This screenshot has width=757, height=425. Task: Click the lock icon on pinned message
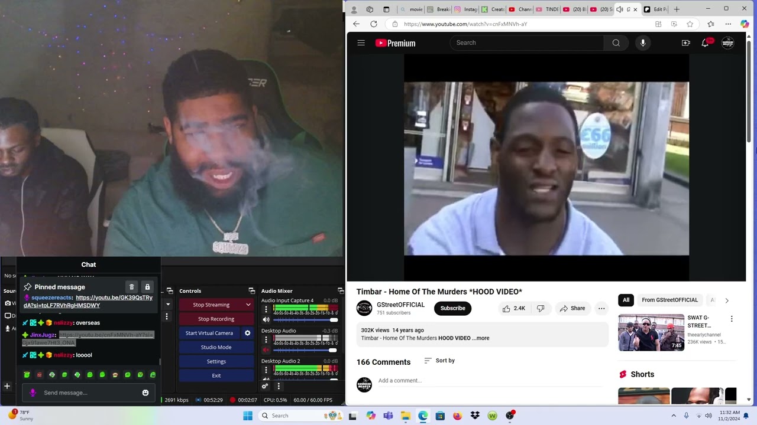(147, 287)
